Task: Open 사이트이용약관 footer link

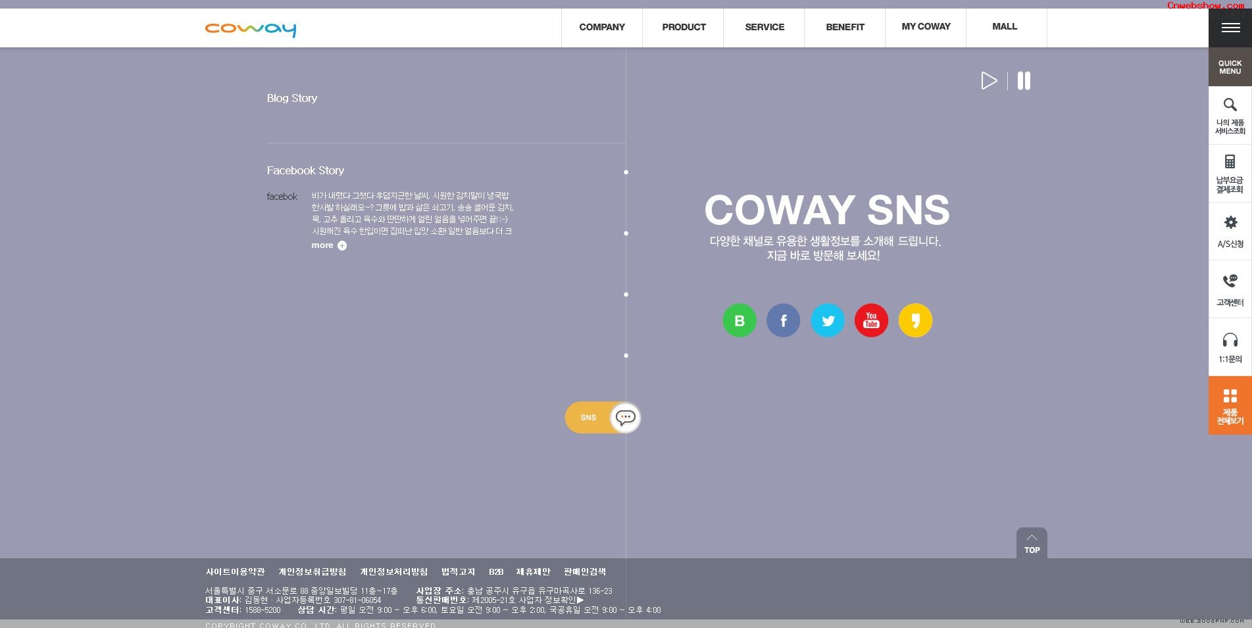Action: [x=235, y=571]
